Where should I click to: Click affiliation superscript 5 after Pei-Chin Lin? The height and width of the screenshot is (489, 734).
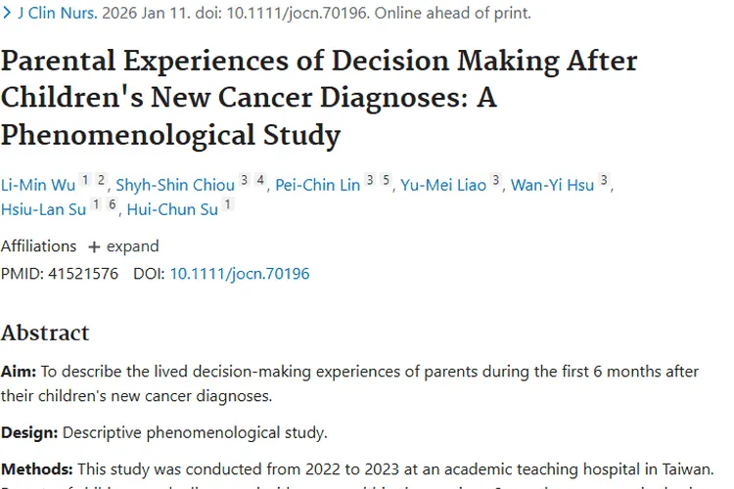coord(386,180)
